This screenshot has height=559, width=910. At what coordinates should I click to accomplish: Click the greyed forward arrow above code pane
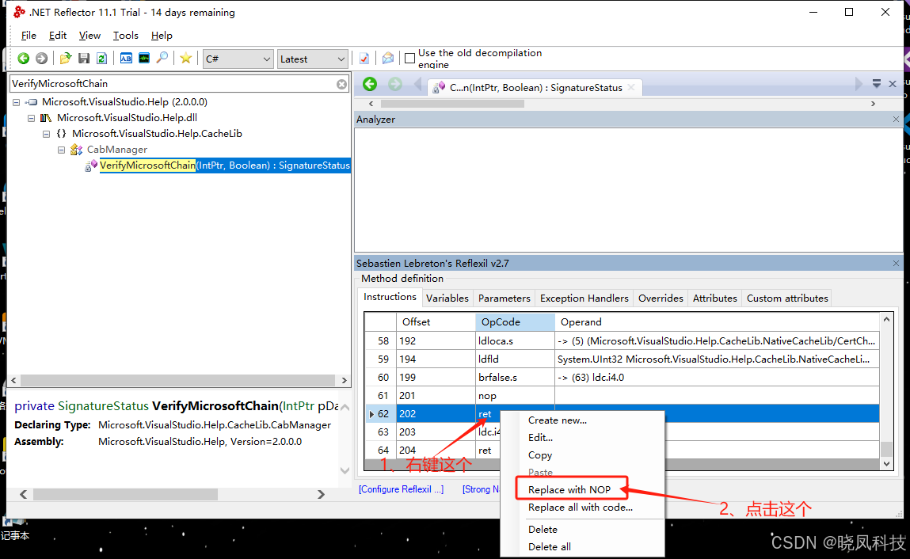click(x=395, y=84)
